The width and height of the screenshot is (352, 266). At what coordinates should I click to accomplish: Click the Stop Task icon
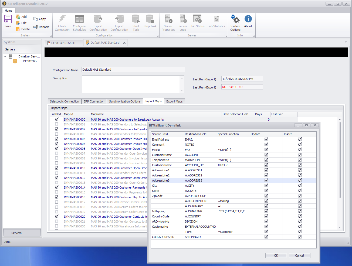point(150,19)
